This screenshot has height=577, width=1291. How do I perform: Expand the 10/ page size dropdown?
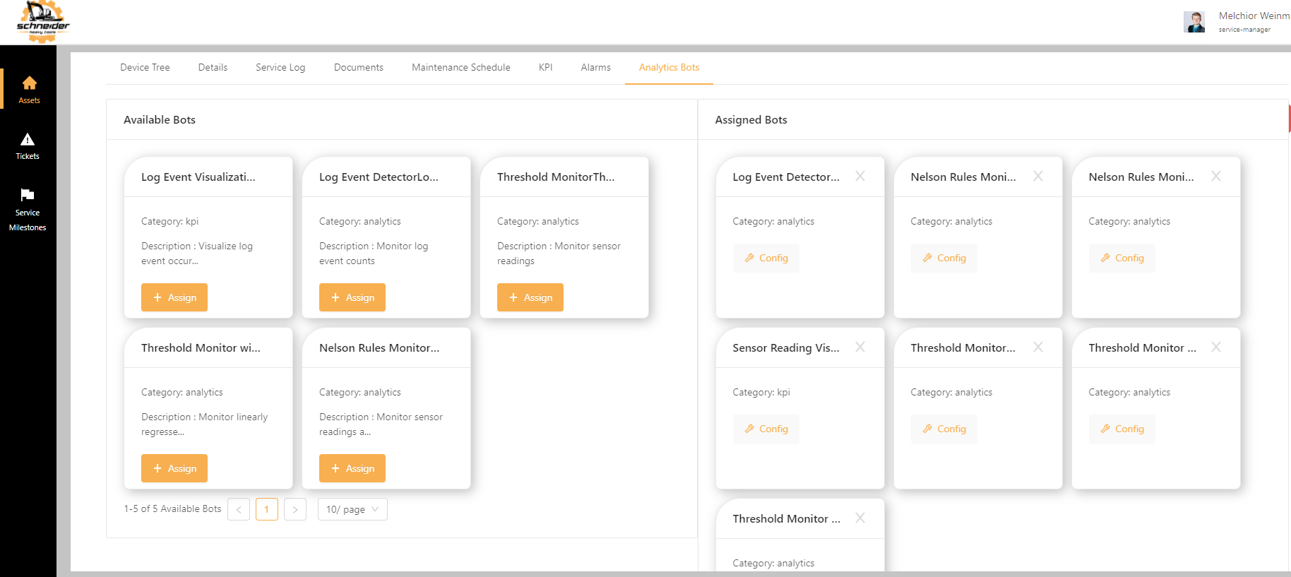click(x=352, y=509)
